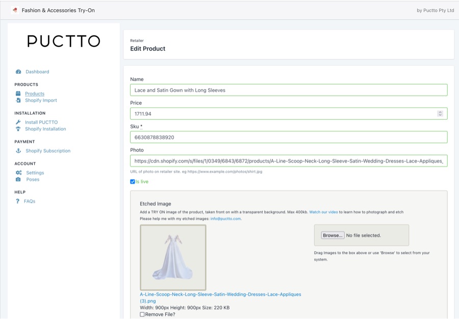This screenshot has height=319, width=459.
Task: Click the anchor icon beside Shopify Subscription
Action: tap(19, 150)
